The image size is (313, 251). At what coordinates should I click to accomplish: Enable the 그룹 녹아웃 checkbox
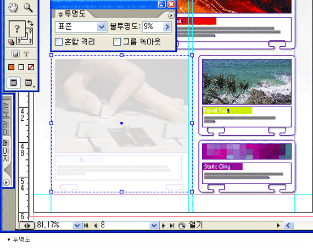pyautogui.click(x=117, y=42)
